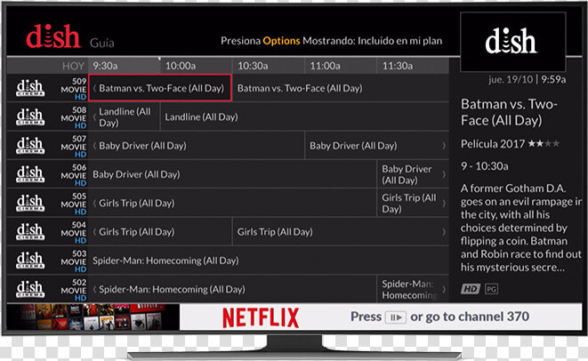Select Girls Trip on channel 504 at 10:30a
Screen dimensions: 588x361
point(341,232)
